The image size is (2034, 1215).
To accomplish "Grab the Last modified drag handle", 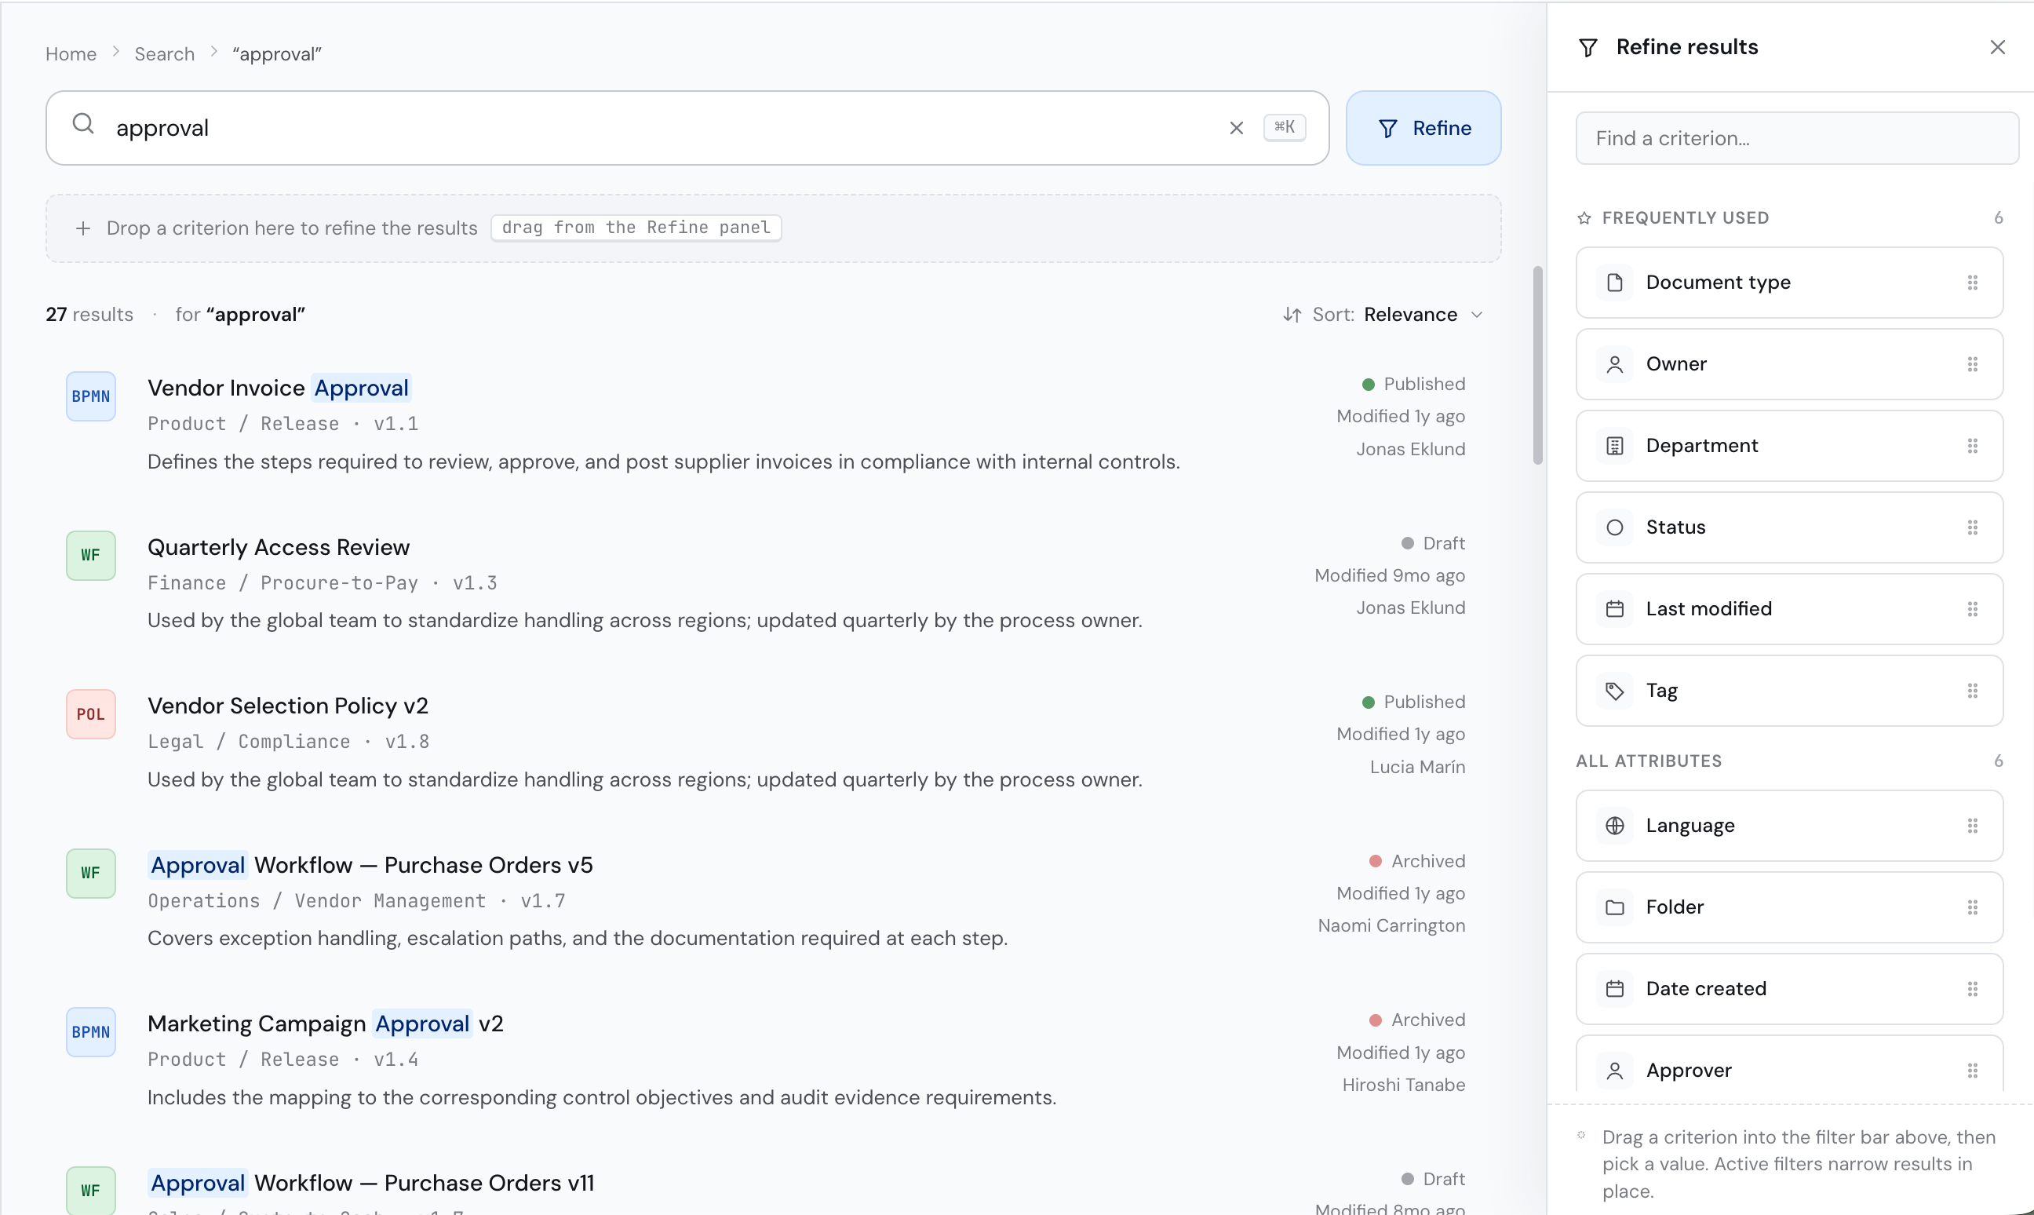I will pyautogui.click(x=1972, y=609).
